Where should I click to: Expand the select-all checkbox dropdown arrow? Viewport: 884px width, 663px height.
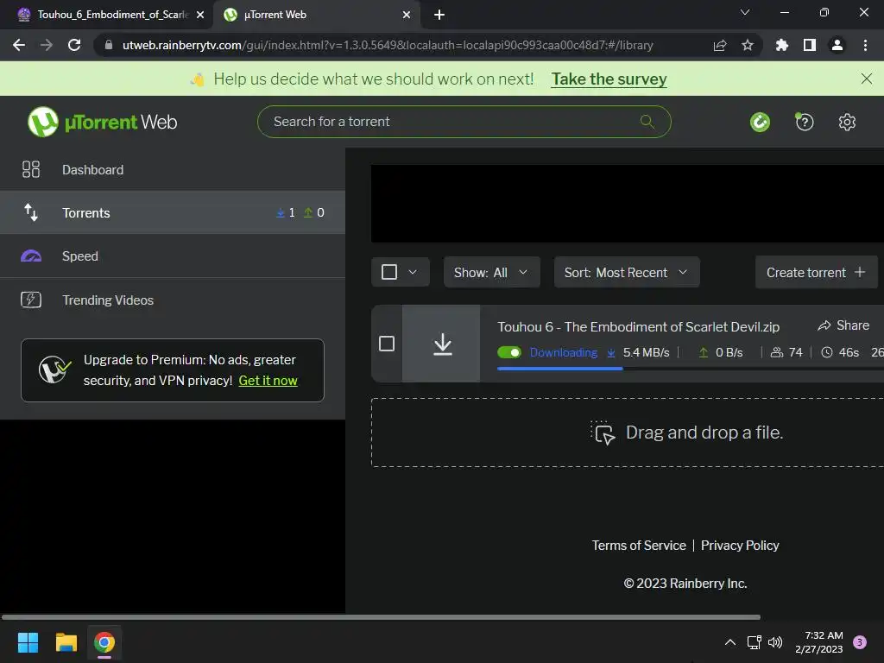point(413,272)
